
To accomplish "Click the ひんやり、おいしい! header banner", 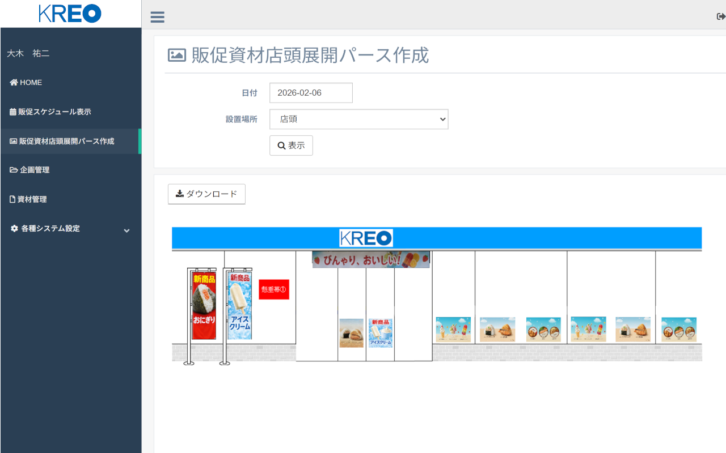I will [370, 260].
